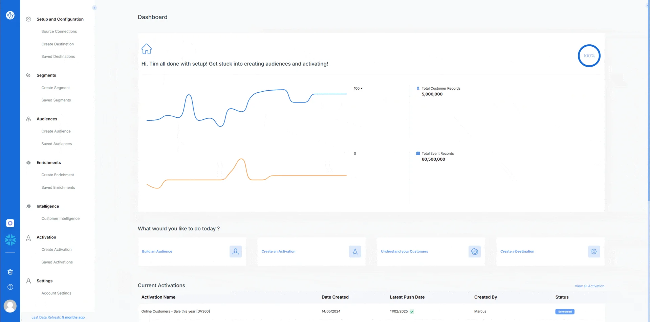Image resolution: width=650 pixels, height=322 pixels.
Task: Click the Activation Name column header
Action: (x=158, y=297)
